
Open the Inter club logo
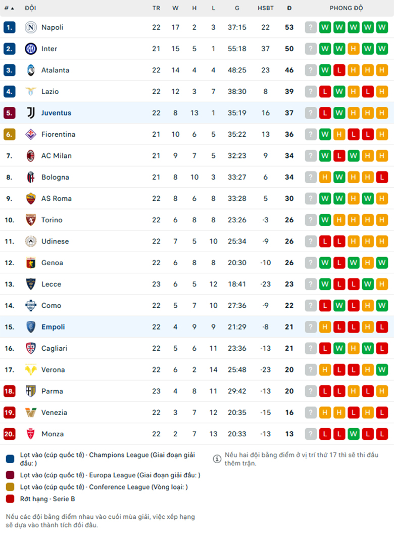[31, 49]
